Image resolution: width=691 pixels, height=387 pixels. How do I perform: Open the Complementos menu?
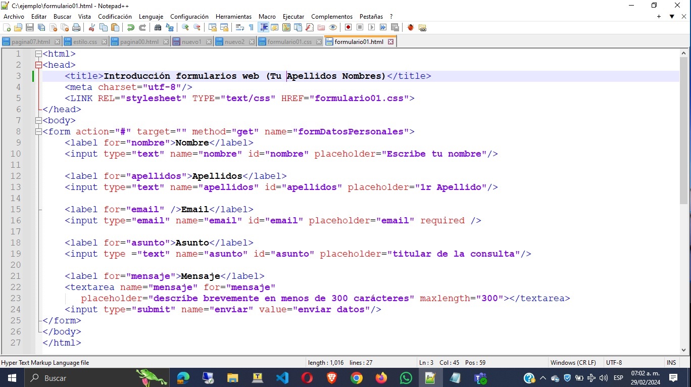pyautogui.click(x=332, y=17)
